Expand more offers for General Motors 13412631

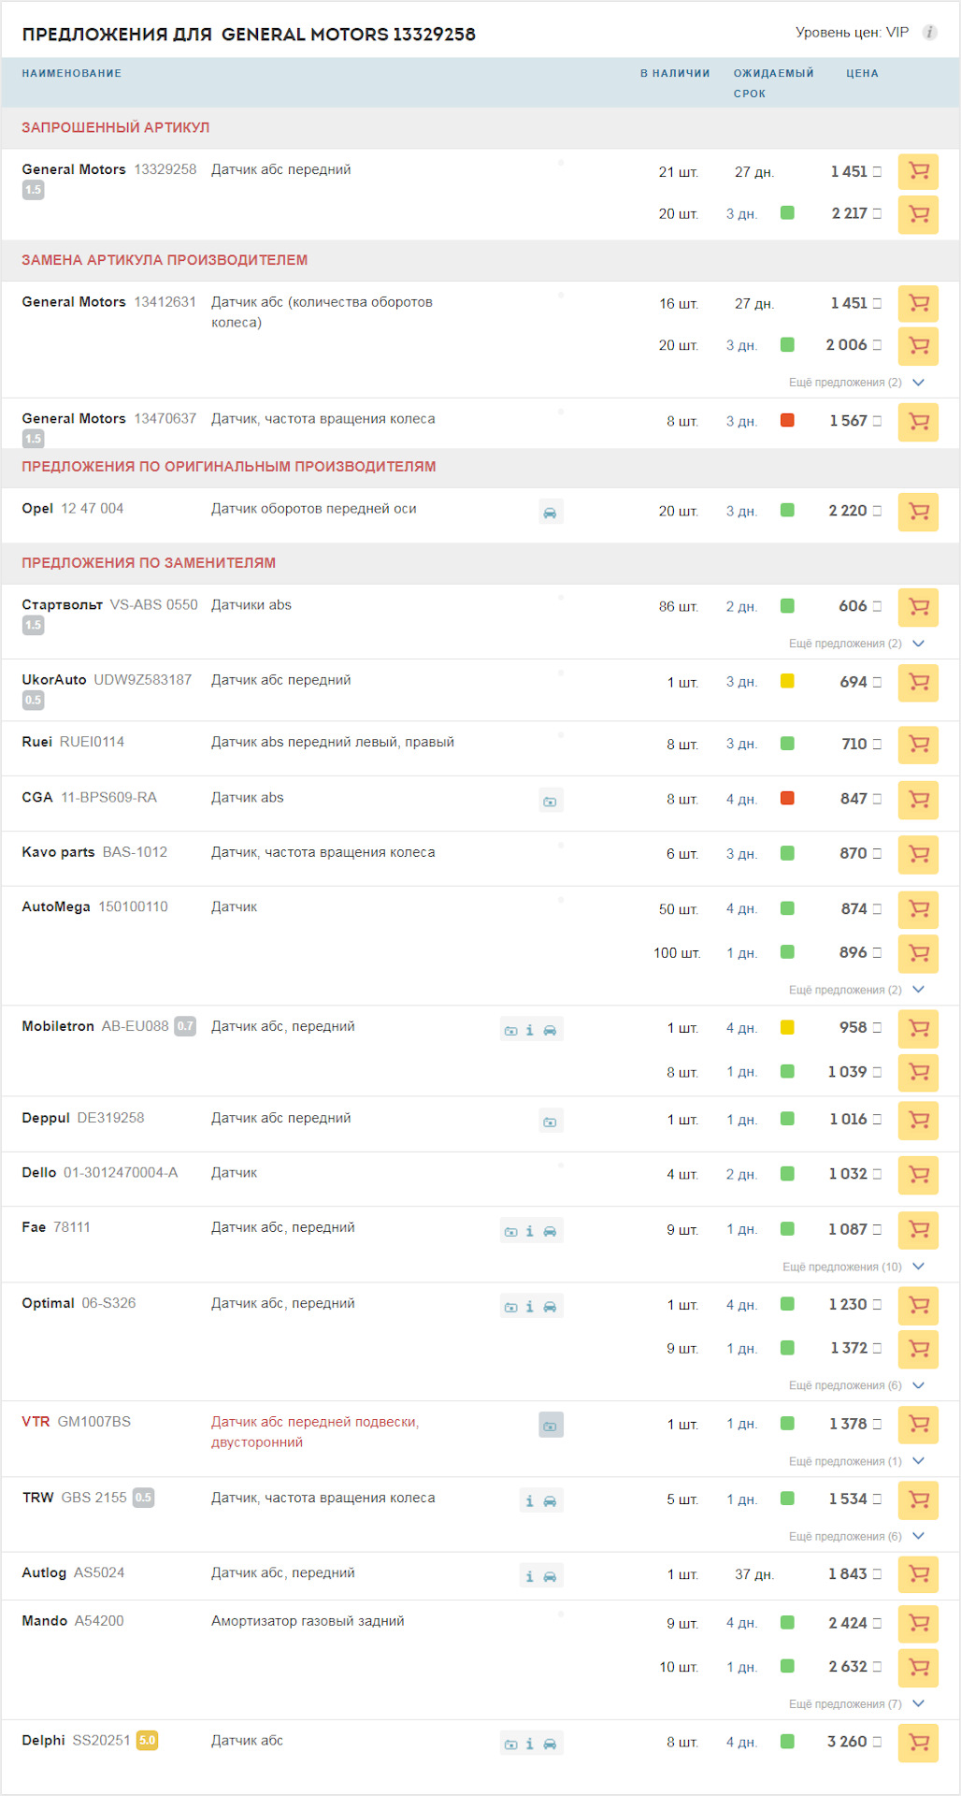856,383
